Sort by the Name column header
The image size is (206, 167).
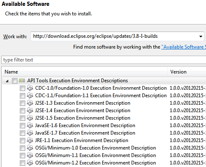tap(85, 72)
